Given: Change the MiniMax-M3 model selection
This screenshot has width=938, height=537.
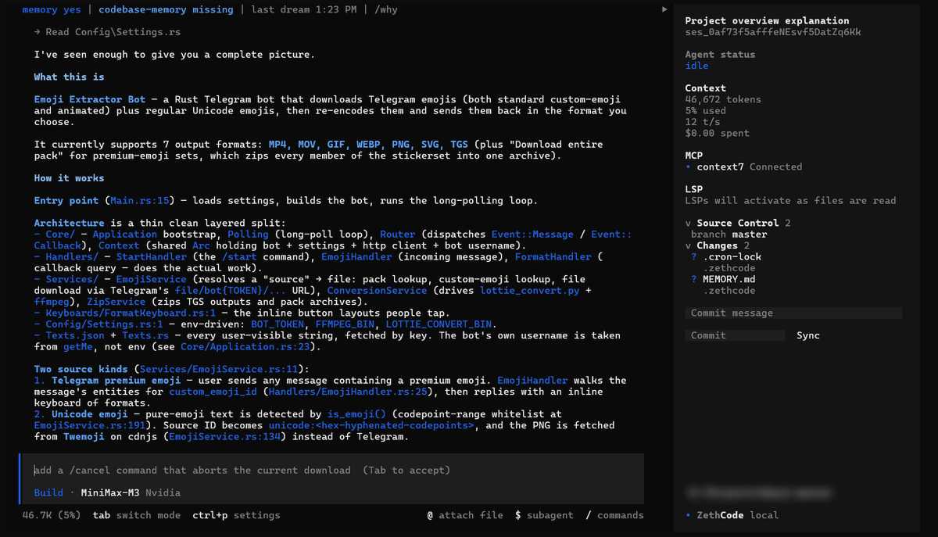Looking at the screenshot, I should [x=110, y=493].
